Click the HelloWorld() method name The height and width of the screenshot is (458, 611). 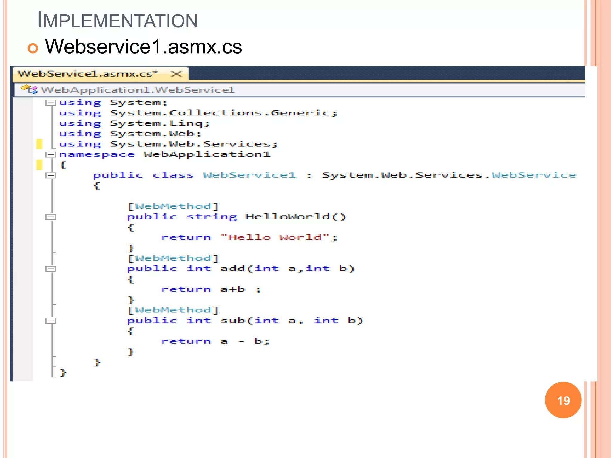click(296, 216)
